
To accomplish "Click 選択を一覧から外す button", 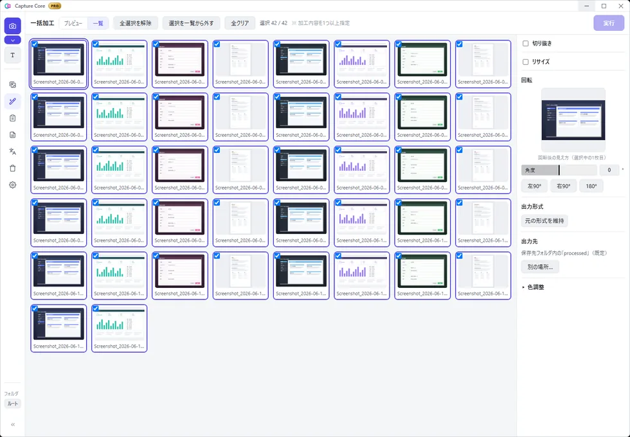I will pyautogui.click(x=192, y=23).
